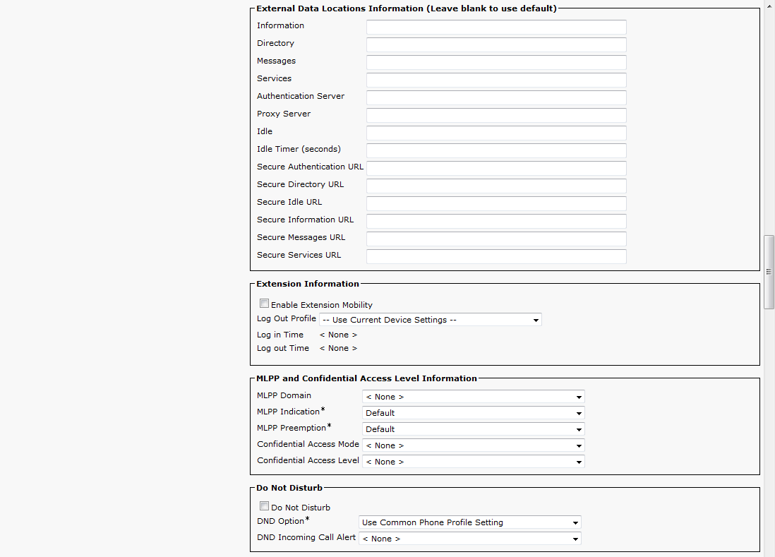Expand the DND Incoming Call Alert dropdown
775x557 pixels.
[469, 539]
